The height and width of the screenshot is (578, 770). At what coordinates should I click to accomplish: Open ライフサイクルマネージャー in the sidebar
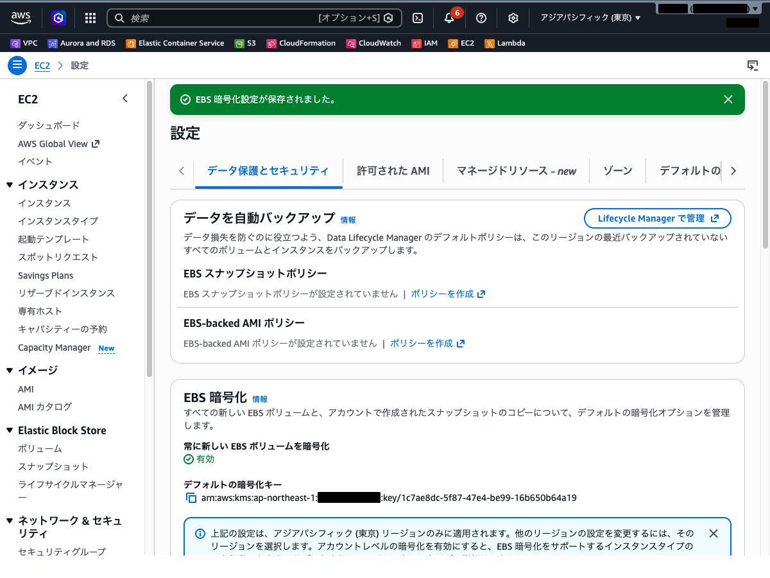(71, 491)
